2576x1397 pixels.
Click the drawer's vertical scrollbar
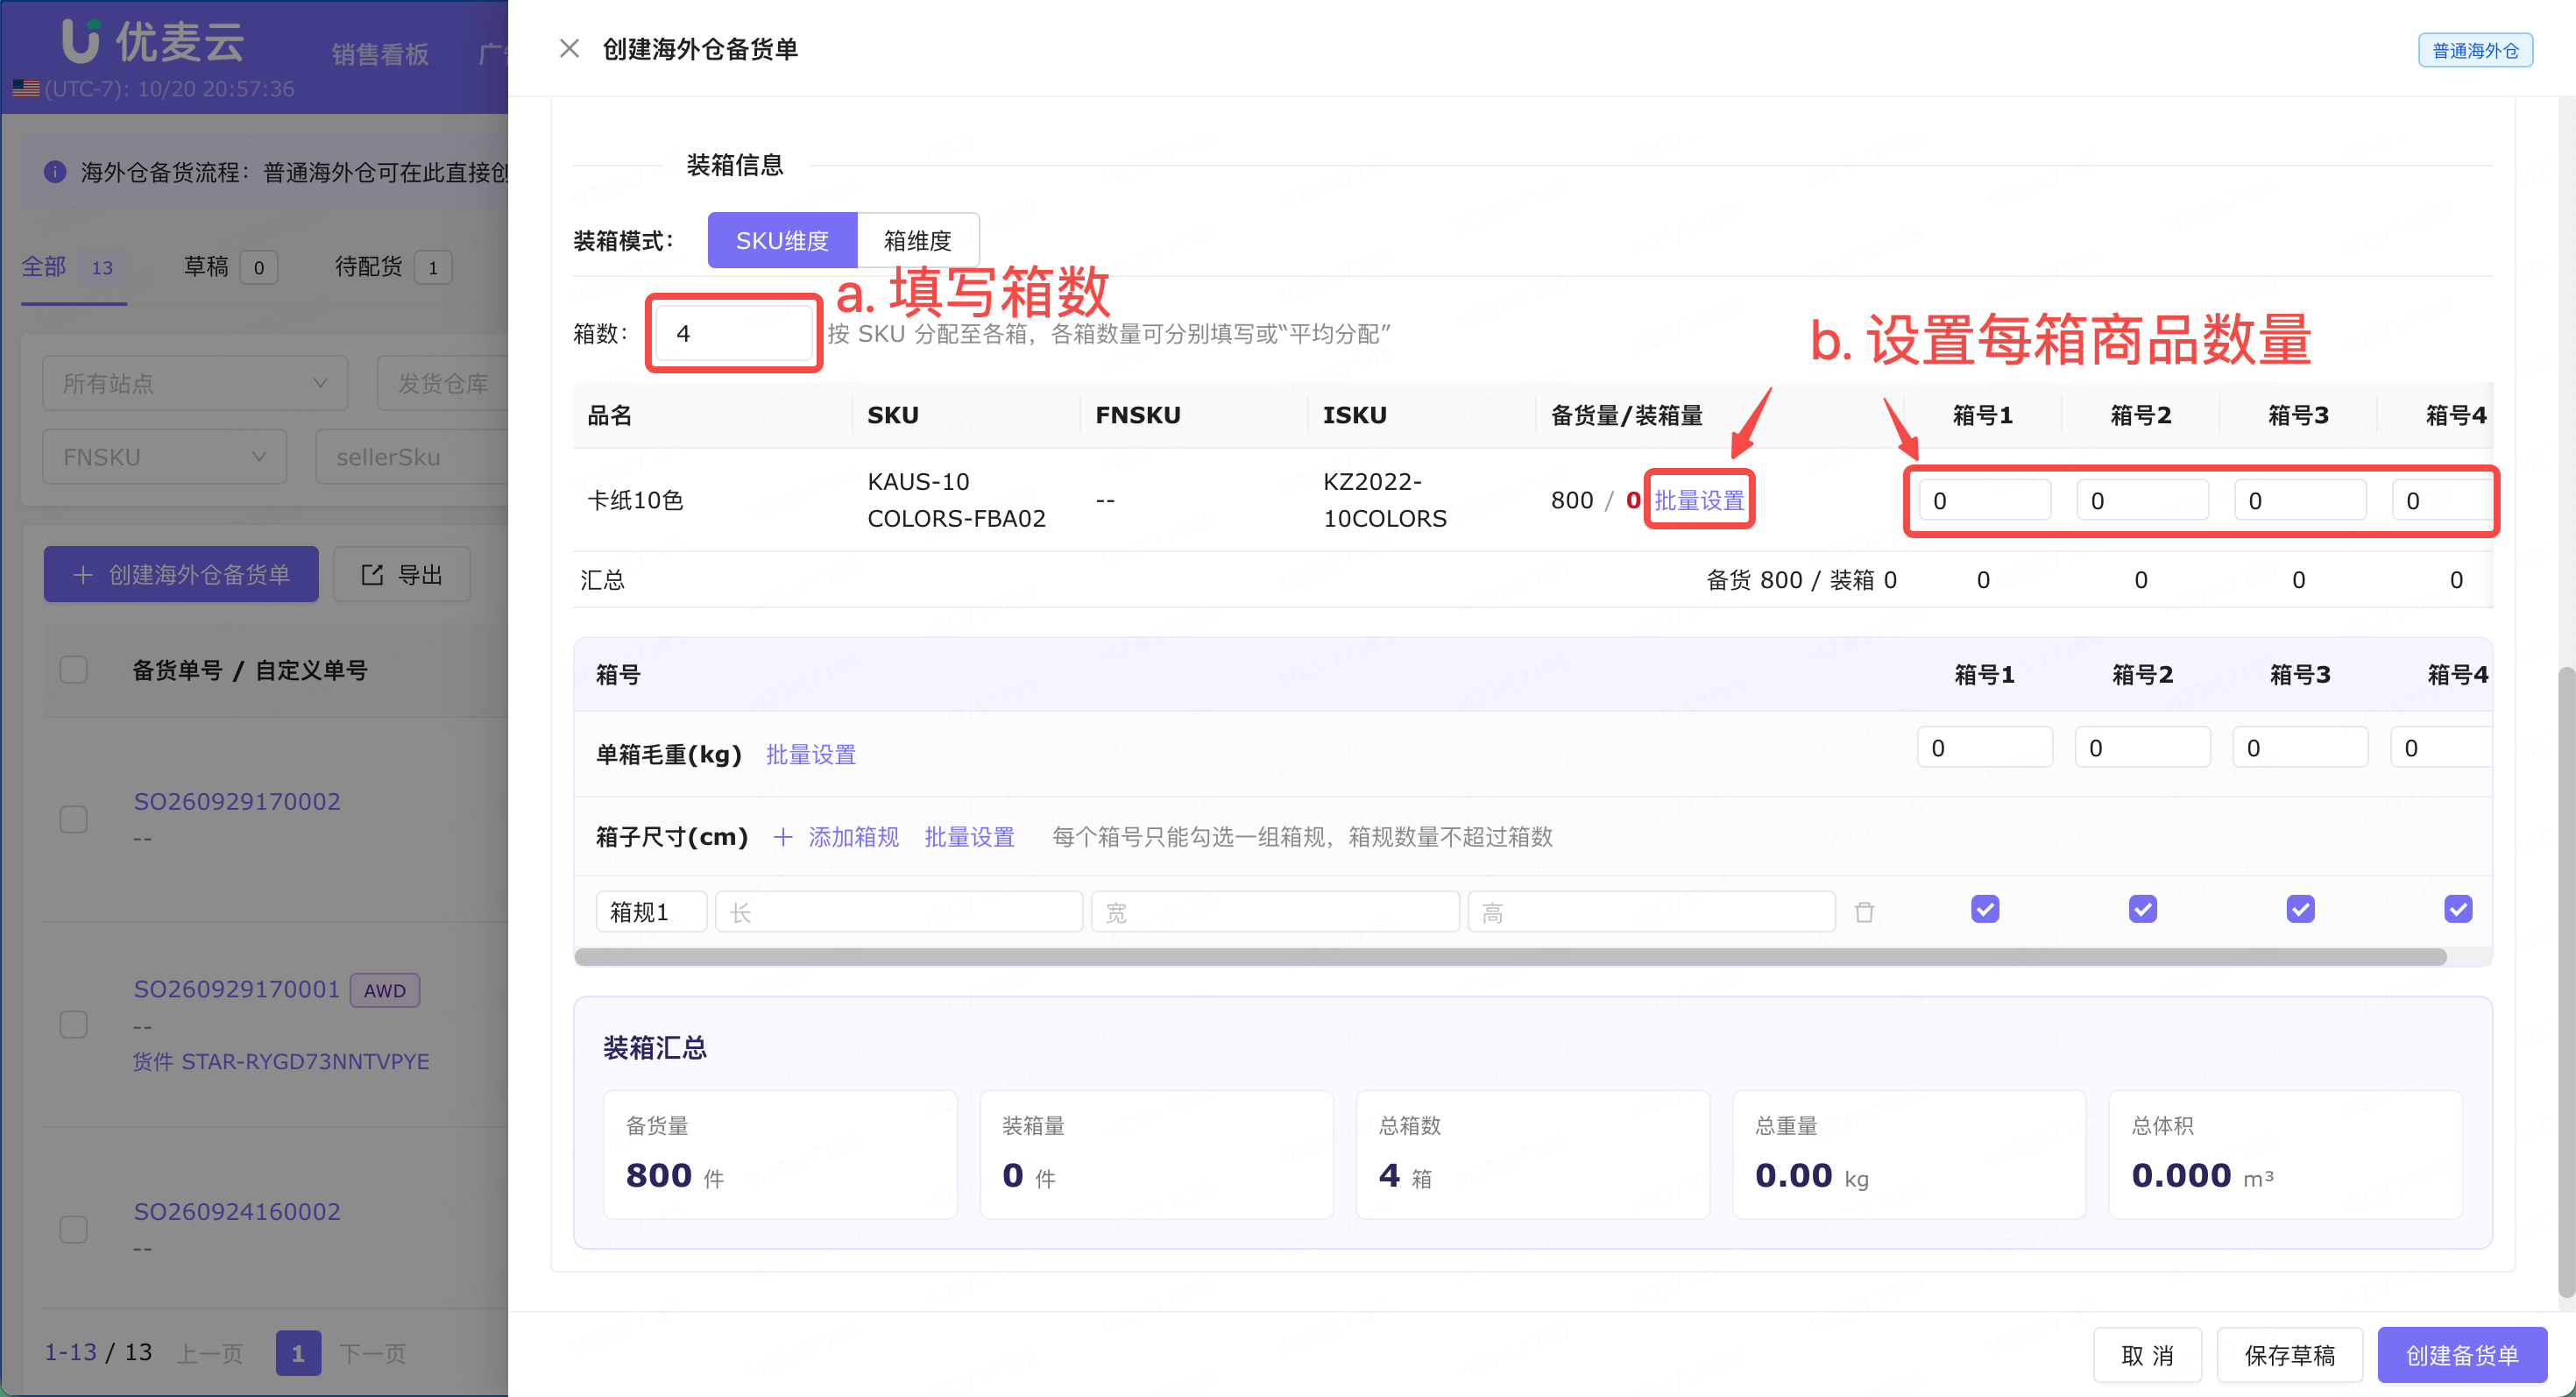point(2566,980)
